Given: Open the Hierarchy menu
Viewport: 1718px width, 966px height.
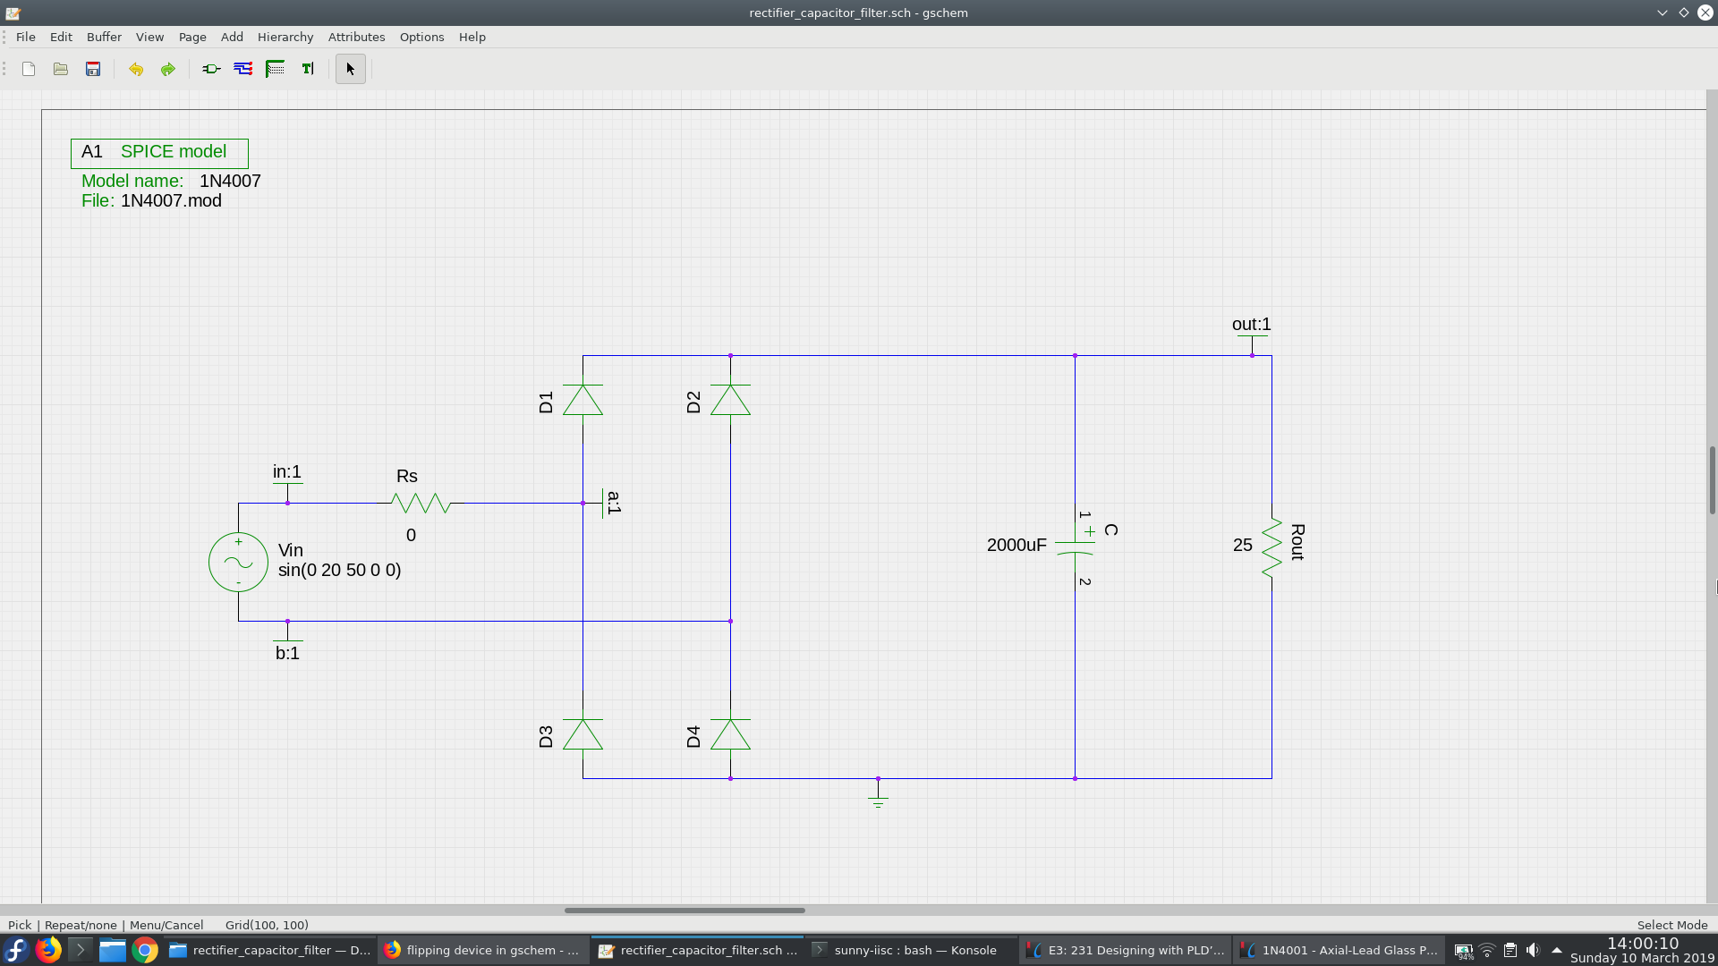Looking at the screenshot, I should pyautogui.click(x=285, y=37).
